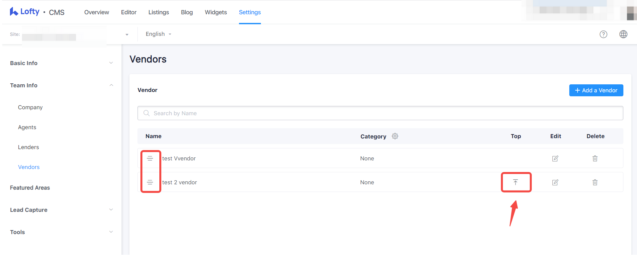637x255 pixels.
Task: Click the drag handle for test 2 vendor
Action: click(x=150, y=182)
